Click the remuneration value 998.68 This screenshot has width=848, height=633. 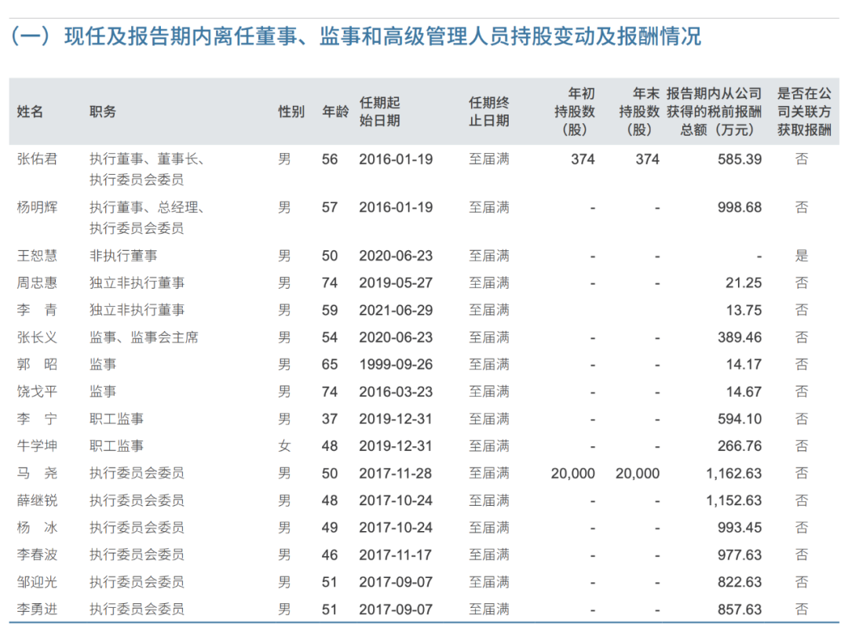point(740,207)
